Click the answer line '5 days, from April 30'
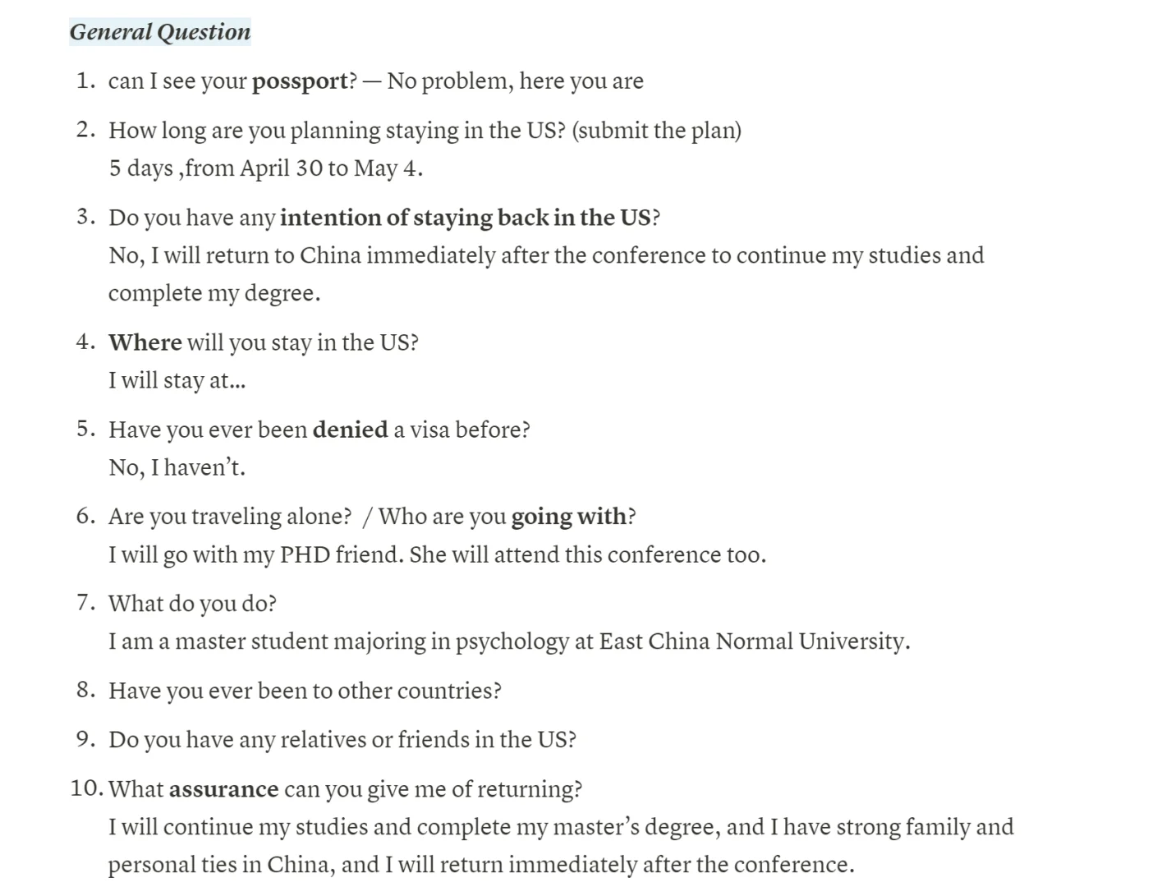Image resolution: width=1171 pixels, height=887 pixels. click(x=265, y=168)
